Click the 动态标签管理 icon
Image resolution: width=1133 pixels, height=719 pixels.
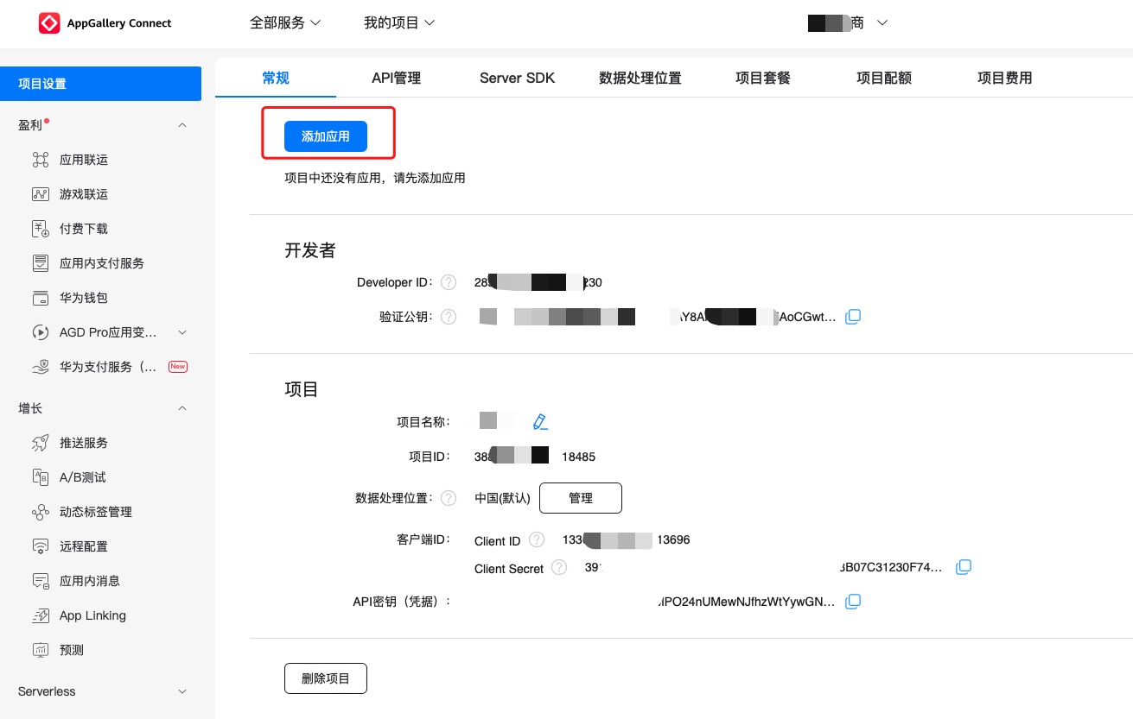coord(41,512)
